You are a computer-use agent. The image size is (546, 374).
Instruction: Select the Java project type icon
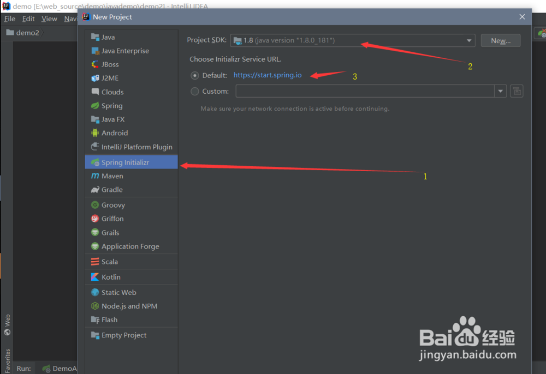click(x=94, y=37)
